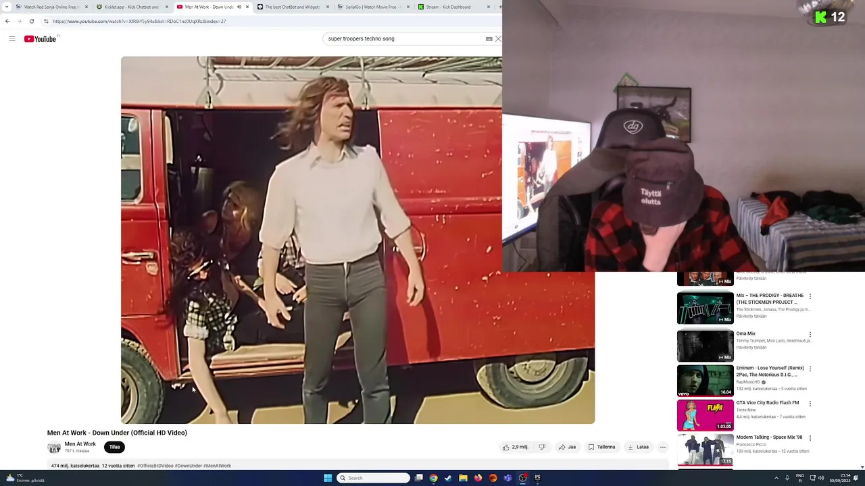Open Task View on the taskbar
The image size is (865, 486).
click(419, 478)
